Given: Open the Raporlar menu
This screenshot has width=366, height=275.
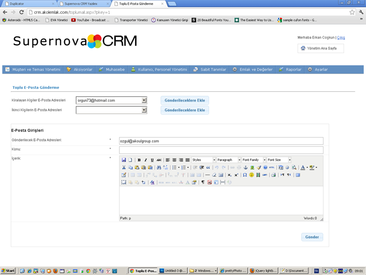Looking at the screenshot, I should 290,70.
